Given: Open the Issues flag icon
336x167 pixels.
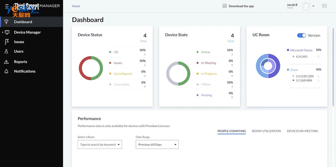Looking at the screenshot, I should [x=7, y=42].
